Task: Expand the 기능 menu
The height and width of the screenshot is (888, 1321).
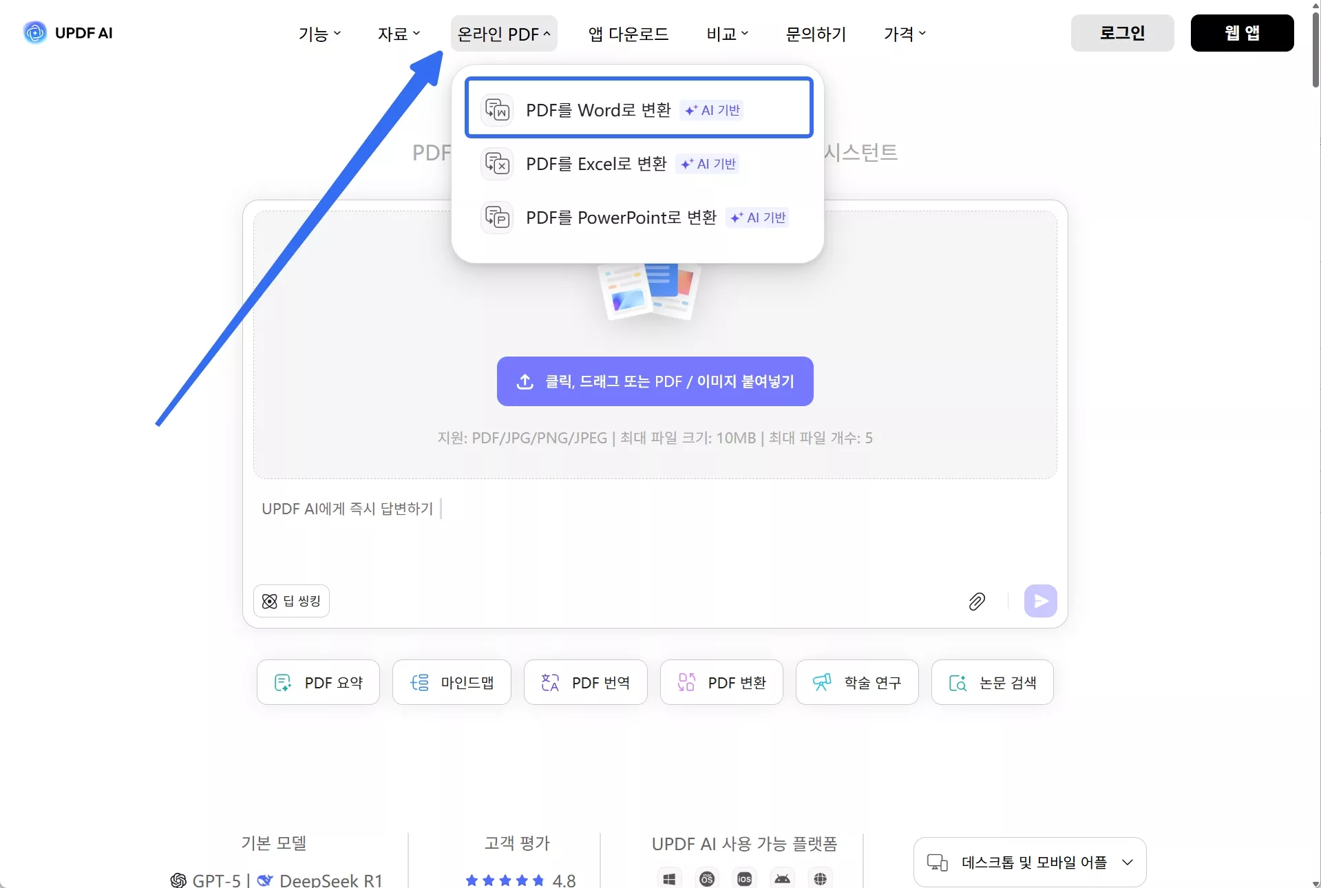Action: (x=319, y=34)
